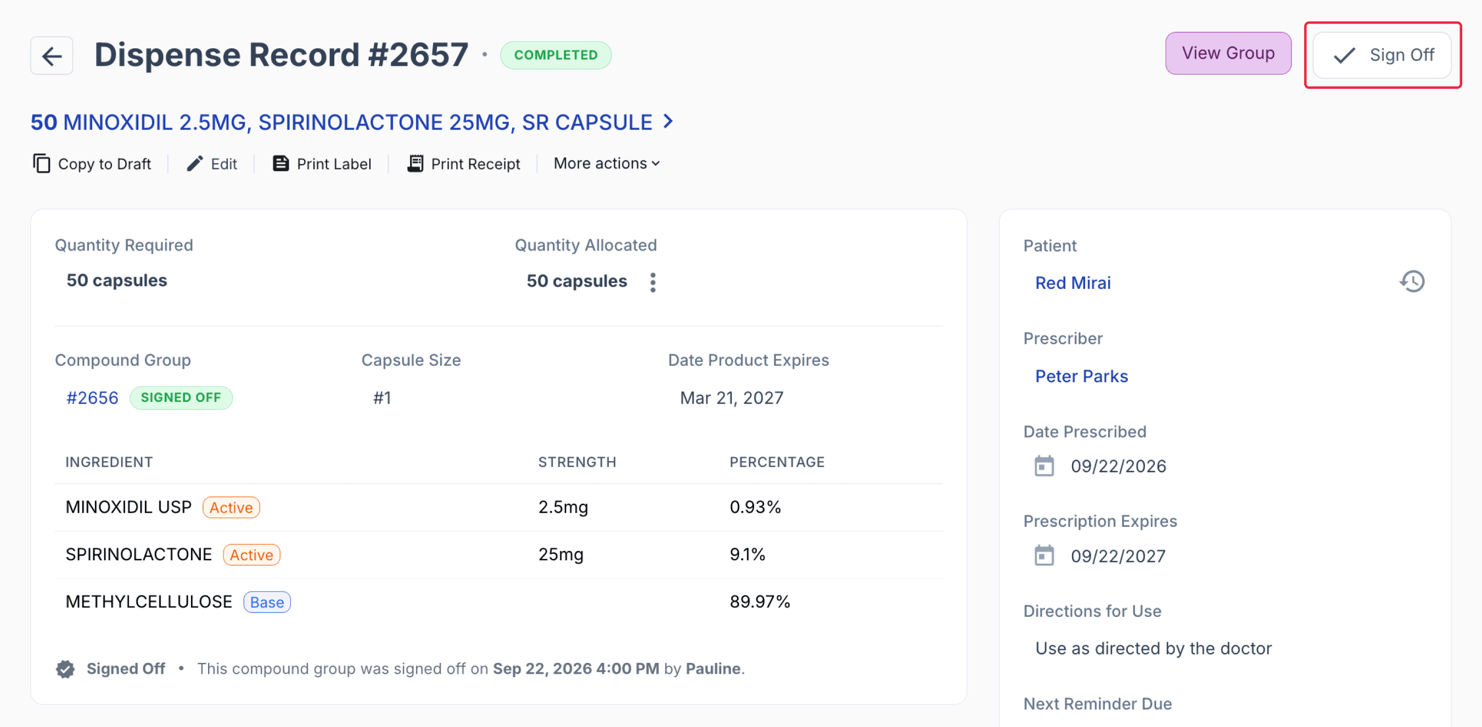Viewport: 1482px width, 727px height.
Task: Open patient Red Mirai link
Action: click(1073, 283)
